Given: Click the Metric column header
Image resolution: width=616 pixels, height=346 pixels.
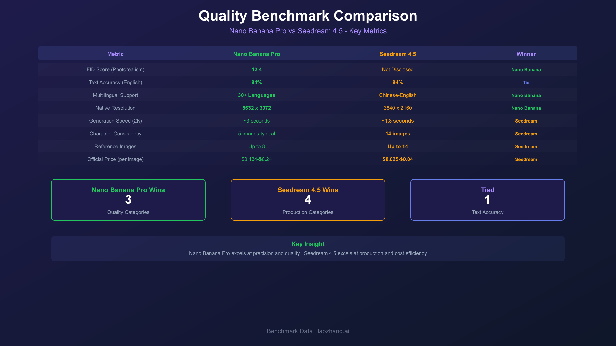Looking at the screenshot, I should pos(115,54).
